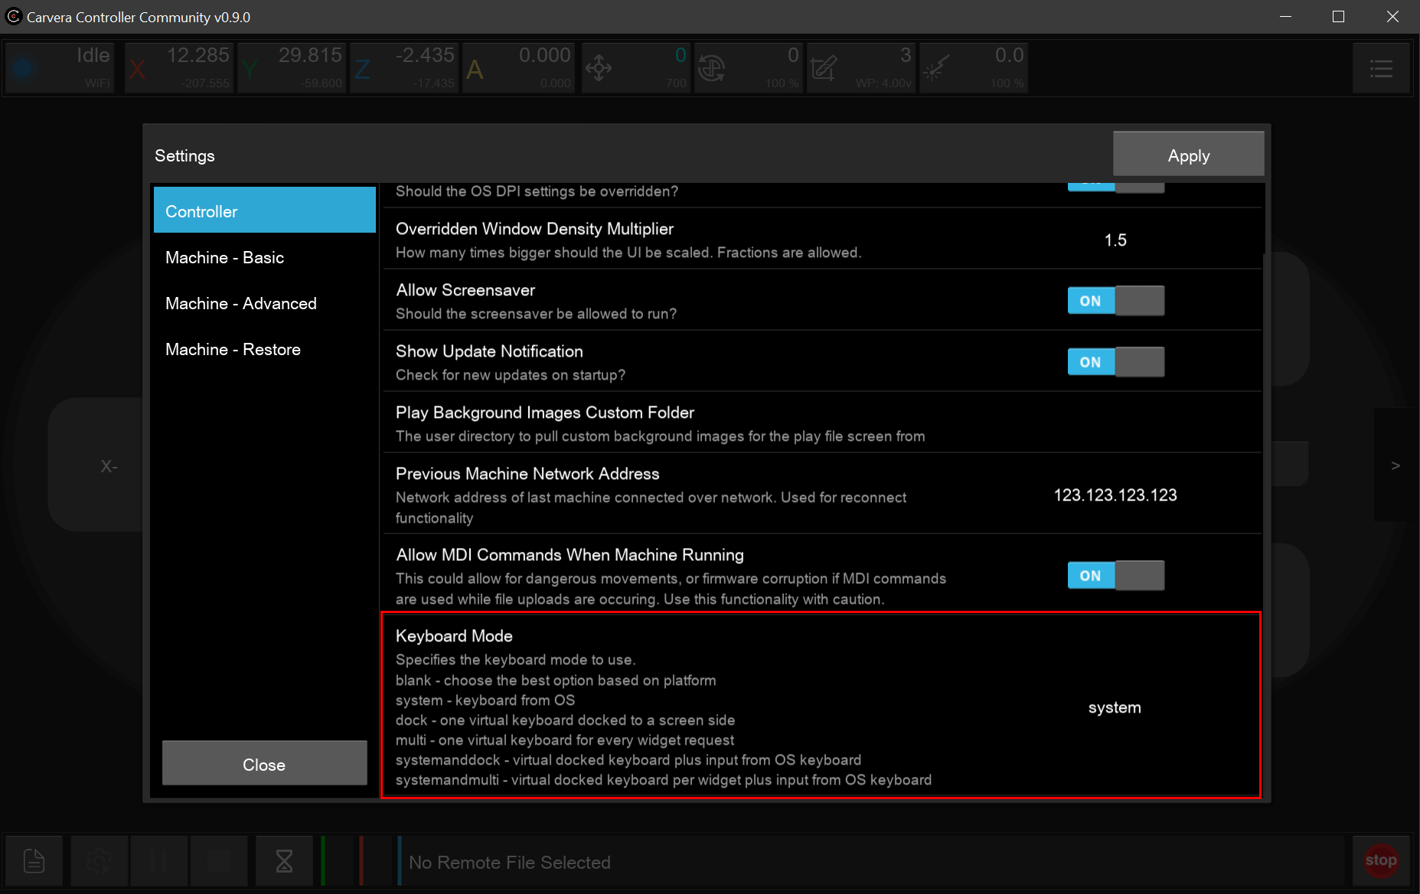The width and height of the screenshot is (1420, 894).
Task: Edit the Previous Machine Network Address value
Action: pos(1115,495)
